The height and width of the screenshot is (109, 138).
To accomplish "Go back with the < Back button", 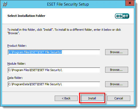I will (x=66, y=98).
